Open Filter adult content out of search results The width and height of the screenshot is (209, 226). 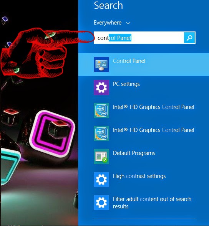click(143, 203)
